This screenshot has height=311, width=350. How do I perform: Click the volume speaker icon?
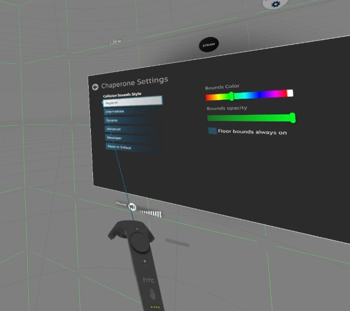click(x=132, y=207)
